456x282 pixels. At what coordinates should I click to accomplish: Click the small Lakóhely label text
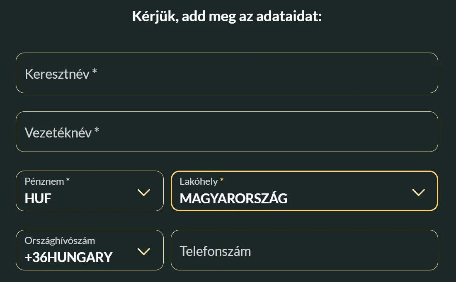coord(199,181)
